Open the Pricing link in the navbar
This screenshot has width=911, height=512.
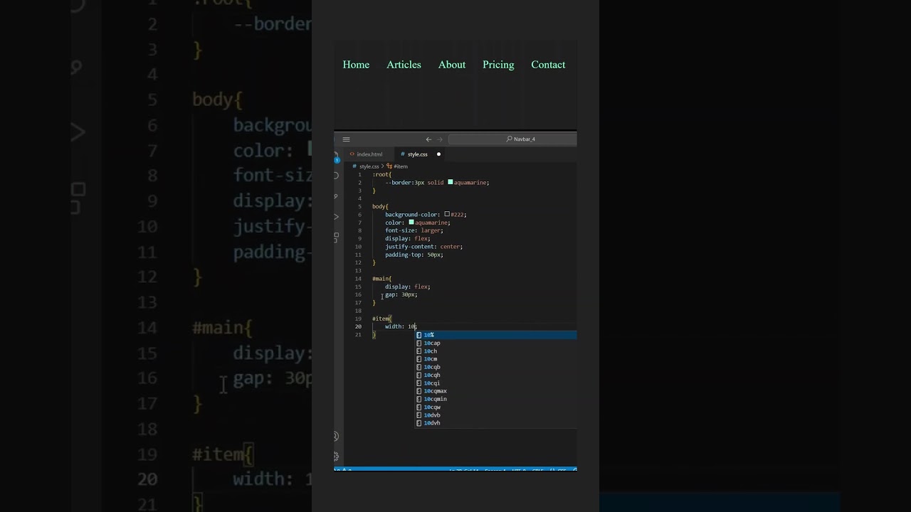498,65
